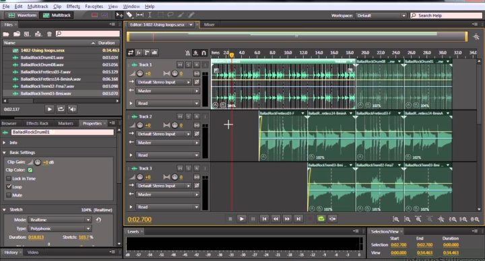485x261 pixels.
Task: Select the Move tool in toolbar
Action: coord(119,15)
